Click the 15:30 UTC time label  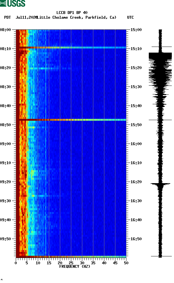[x=136, y=87]
